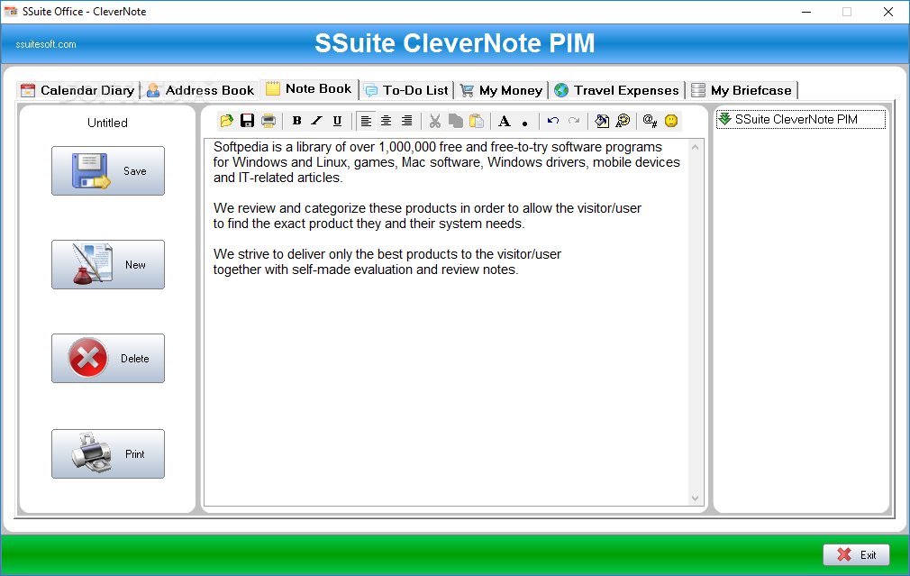
Task: Click the paint bucket background color icon
Action: coord(602,121)
